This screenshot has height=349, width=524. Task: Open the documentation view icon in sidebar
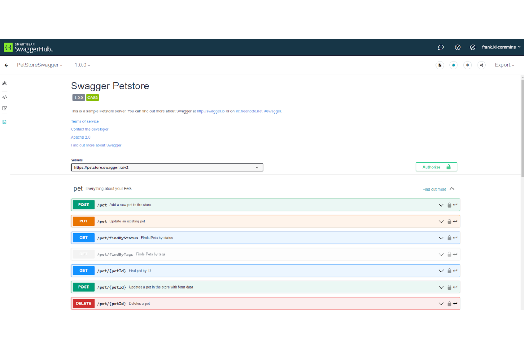click(5, 121)
